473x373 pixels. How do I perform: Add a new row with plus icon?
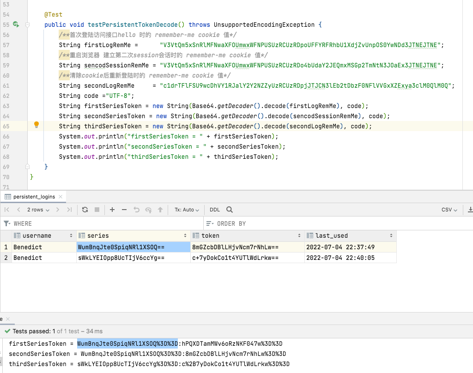coord(112,210)
